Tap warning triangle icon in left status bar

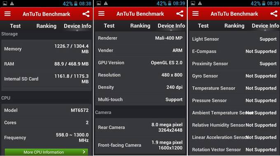click(12, 3)
